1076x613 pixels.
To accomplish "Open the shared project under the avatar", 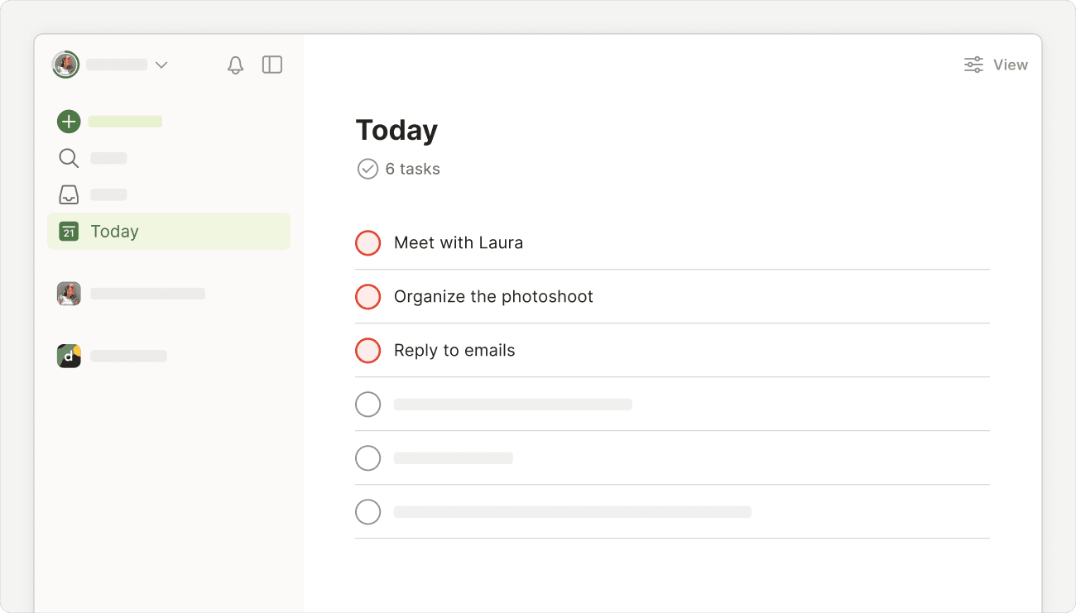I will click(147, 293).
